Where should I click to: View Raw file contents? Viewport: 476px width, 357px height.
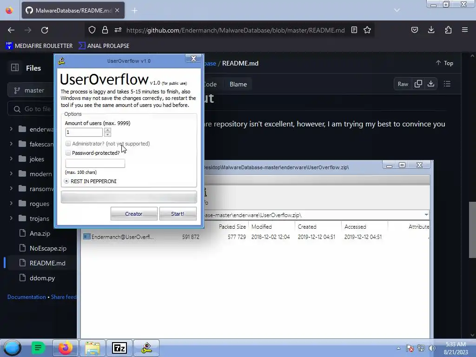coord(403,84)
